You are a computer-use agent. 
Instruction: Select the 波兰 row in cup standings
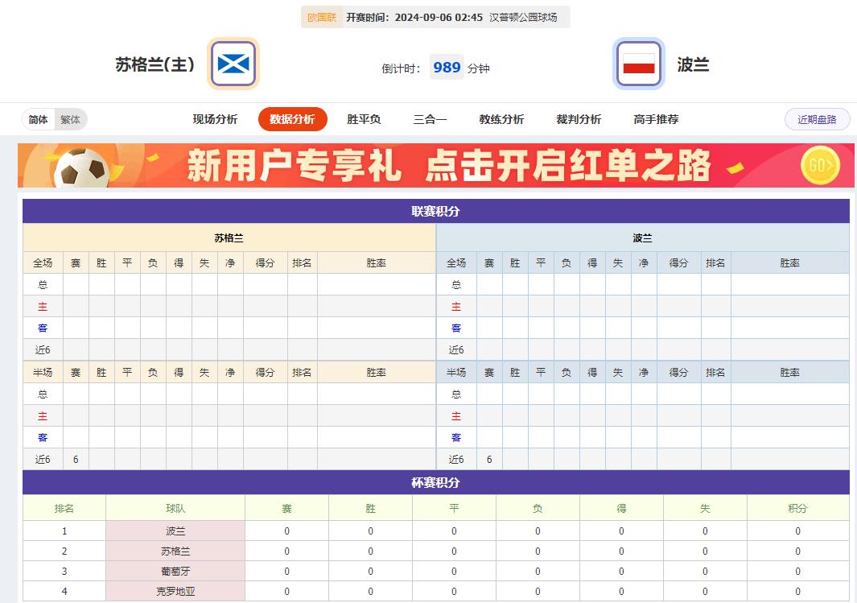click(175, 531)
